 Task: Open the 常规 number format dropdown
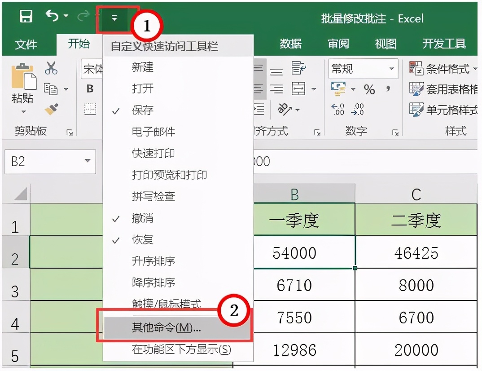coord(392,68)
